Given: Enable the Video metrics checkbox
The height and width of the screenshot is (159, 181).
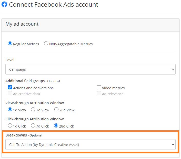Looking at the screenshot, I should click(99, 87).
